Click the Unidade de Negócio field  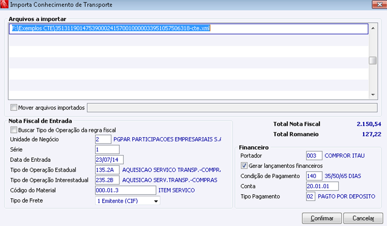tap(103, 139)
